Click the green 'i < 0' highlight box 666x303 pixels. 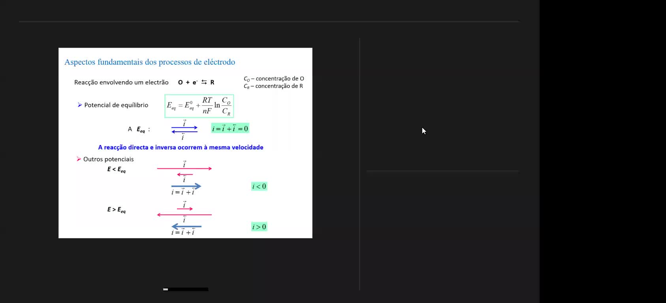coord(259,186)
